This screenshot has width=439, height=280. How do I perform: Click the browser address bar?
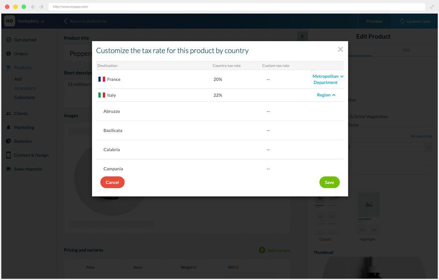click(234, 7)
